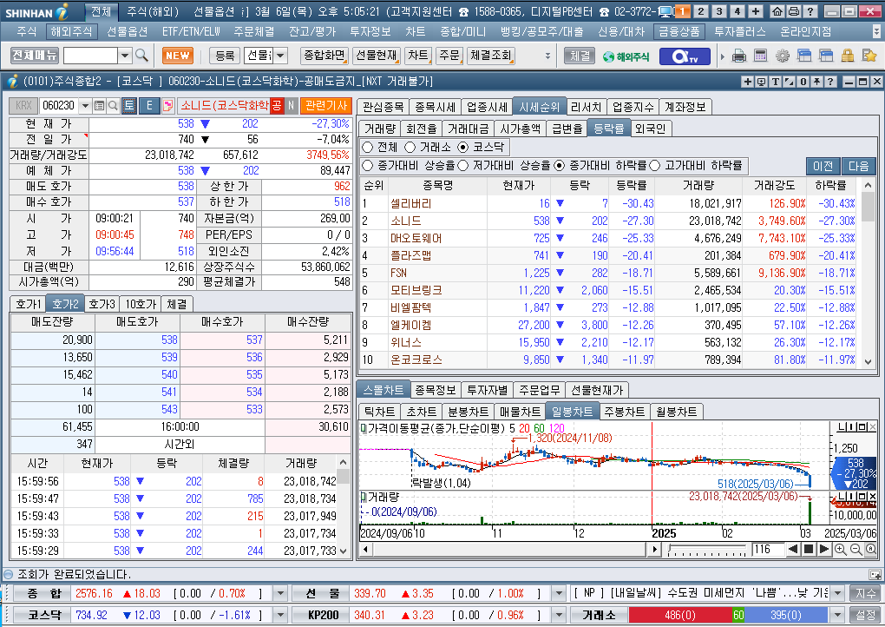Open the 전체메뉴 search box dropdown
This screenshot has width=885, height=627.
[x=125, y=56]
